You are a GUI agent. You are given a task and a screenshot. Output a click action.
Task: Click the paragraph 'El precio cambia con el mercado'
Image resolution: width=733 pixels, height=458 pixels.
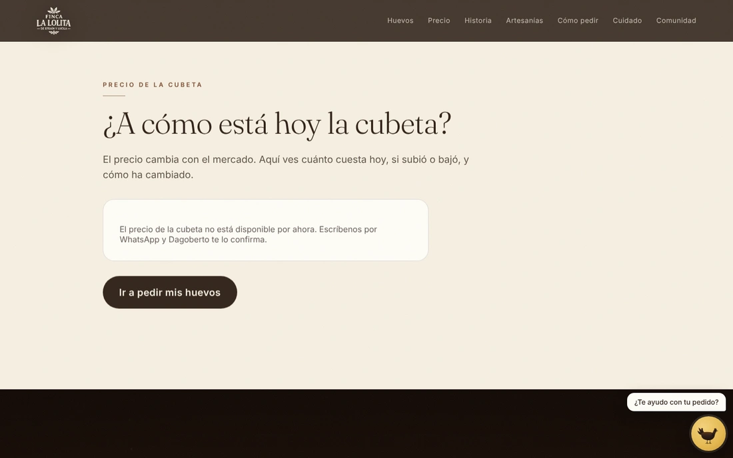(x=286, y=167)
